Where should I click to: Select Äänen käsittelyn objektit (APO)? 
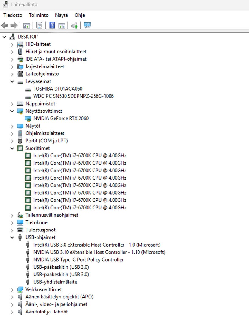pyautogui.click(x=59, y=297)
